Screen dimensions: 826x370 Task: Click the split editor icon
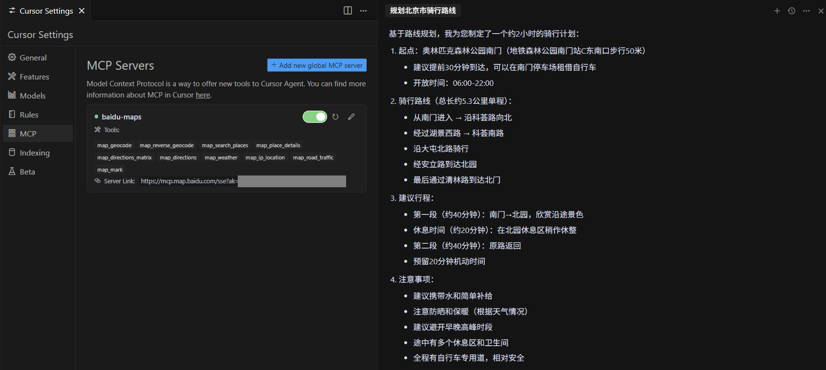point(348,11)
